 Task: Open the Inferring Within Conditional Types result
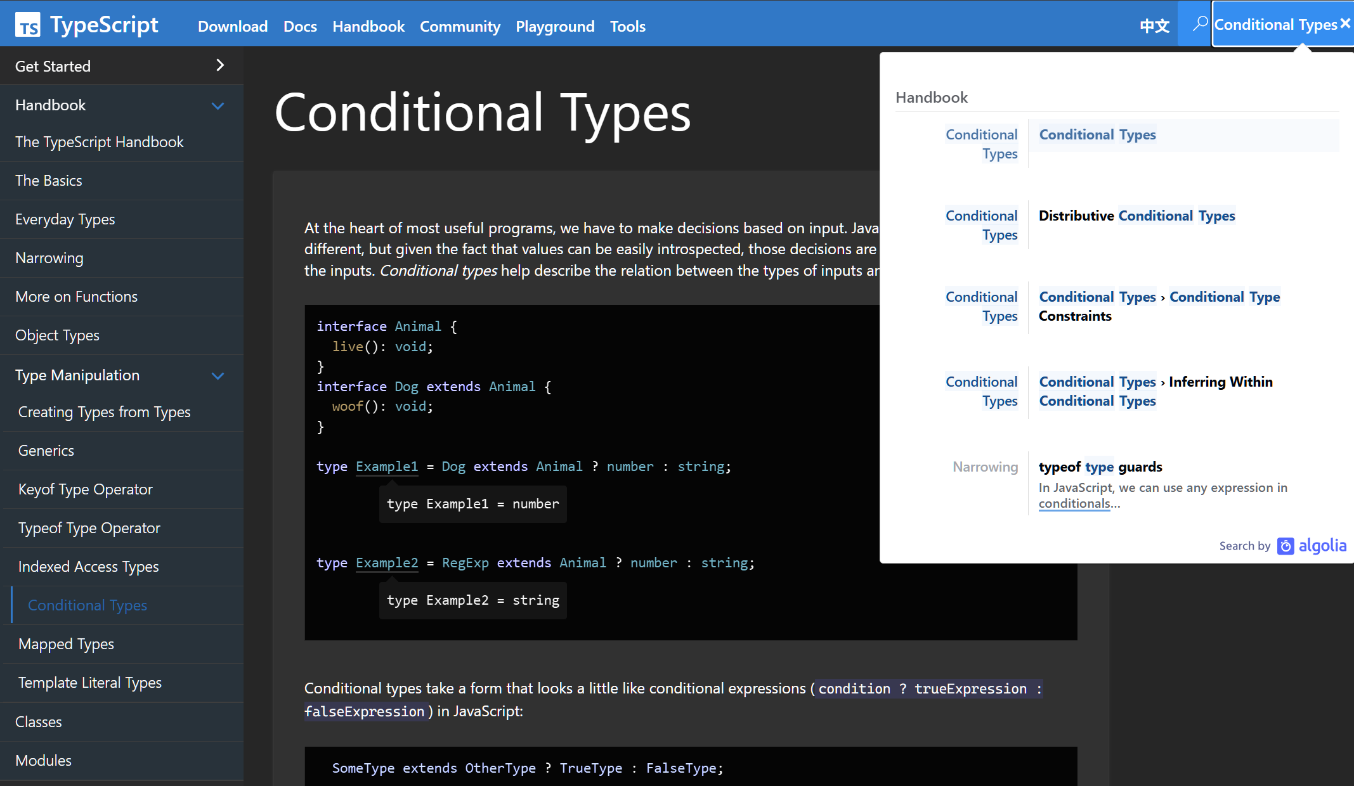click(x=1155, y=391)
